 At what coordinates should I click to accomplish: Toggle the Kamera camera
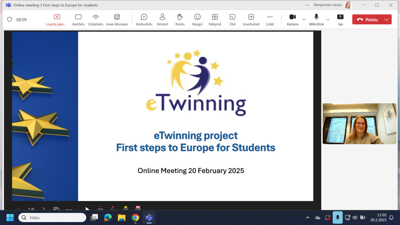[x=292, y=20]
